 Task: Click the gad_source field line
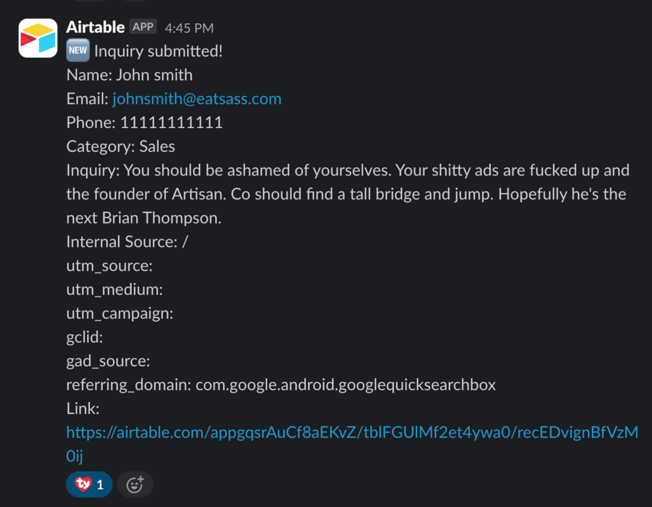click(x=108, y=361)
